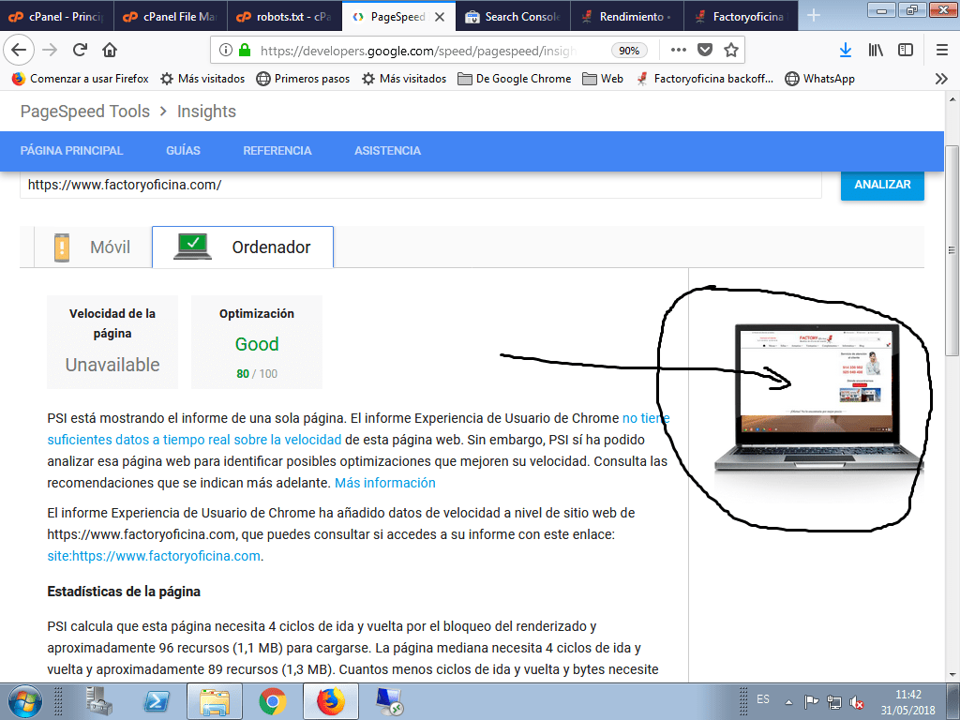Open page actions three-dots menu
Viewport: 960px width, 720px height.
[679, 51]
